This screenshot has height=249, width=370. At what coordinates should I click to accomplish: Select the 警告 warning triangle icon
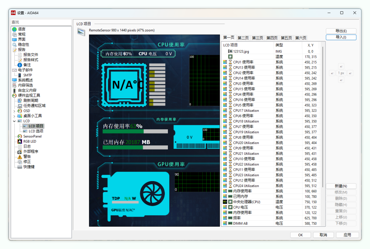pos(20,157)
